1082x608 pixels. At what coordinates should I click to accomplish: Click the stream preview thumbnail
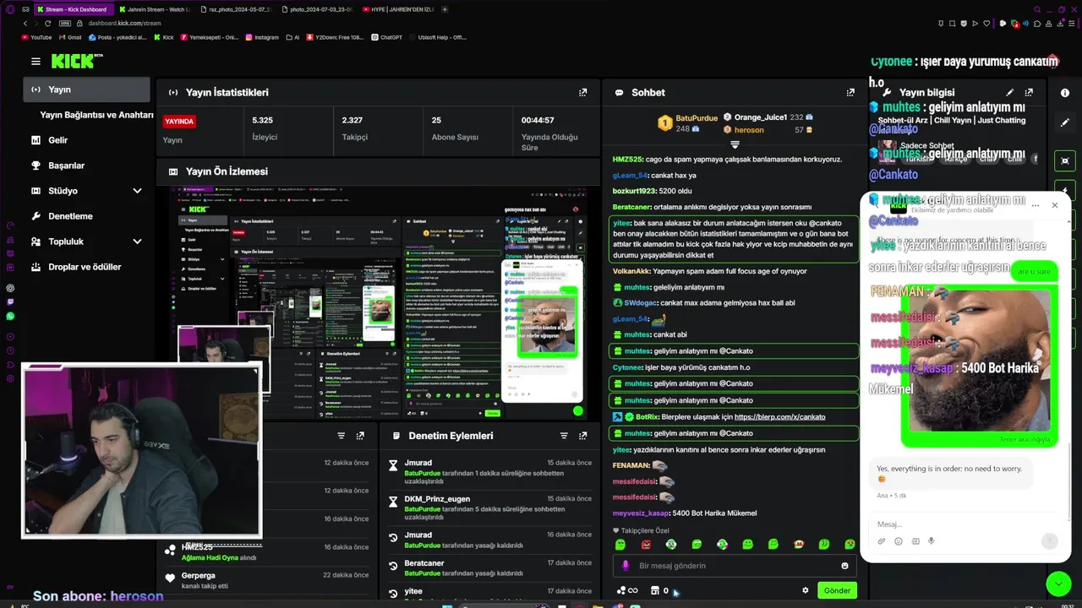pyautogui.click(x=378, y=301)
